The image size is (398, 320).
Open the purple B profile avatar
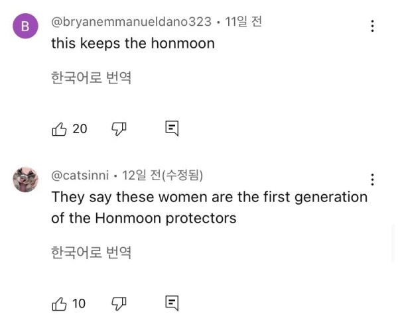(x=25, y=26)
